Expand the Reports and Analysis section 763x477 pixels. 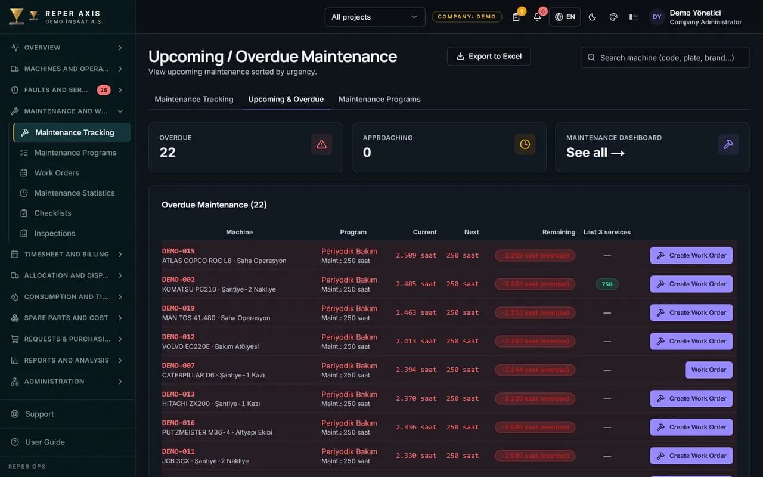tap(67, 360)
